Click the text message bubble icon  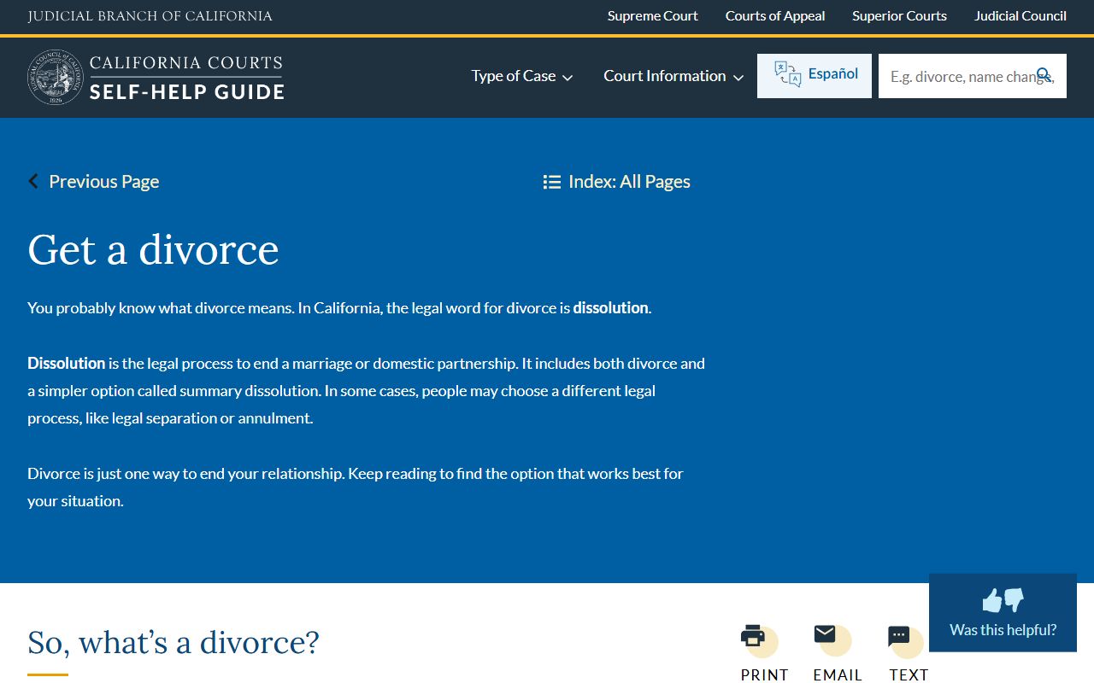pos(899,636)
